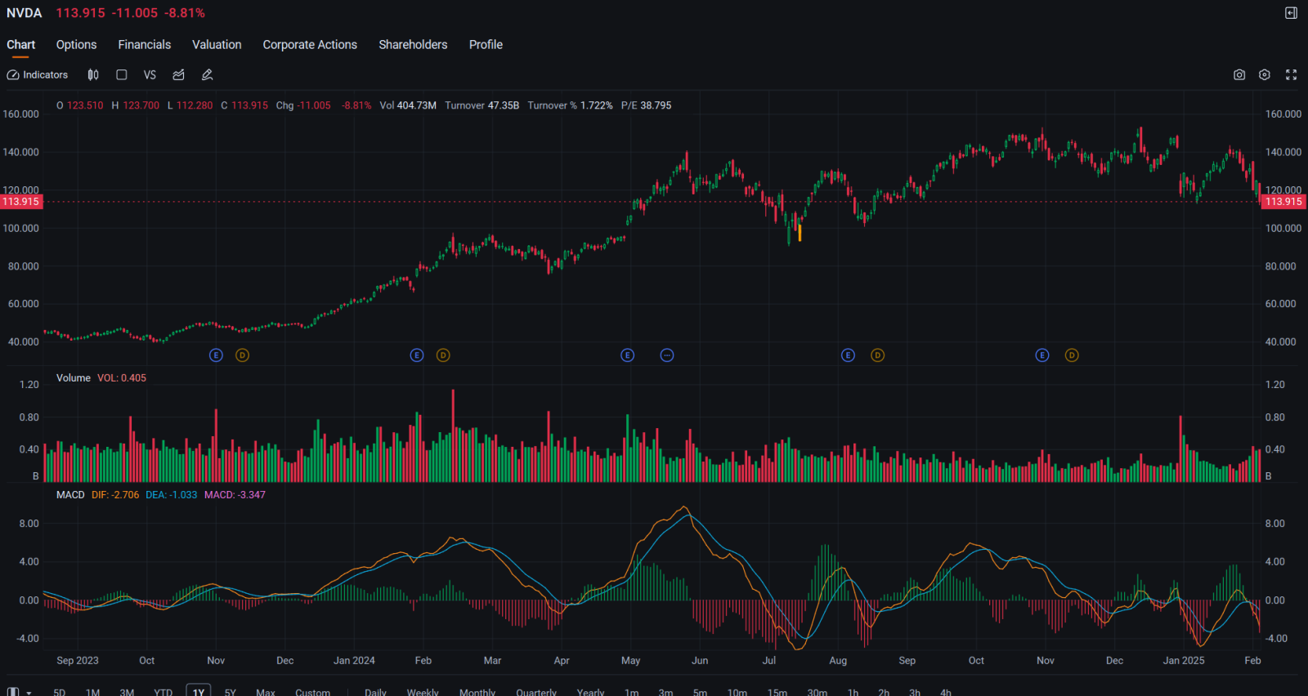Select the YTD time range
The height and width of the screenshot is (696, 1308).
click(163, 692)
